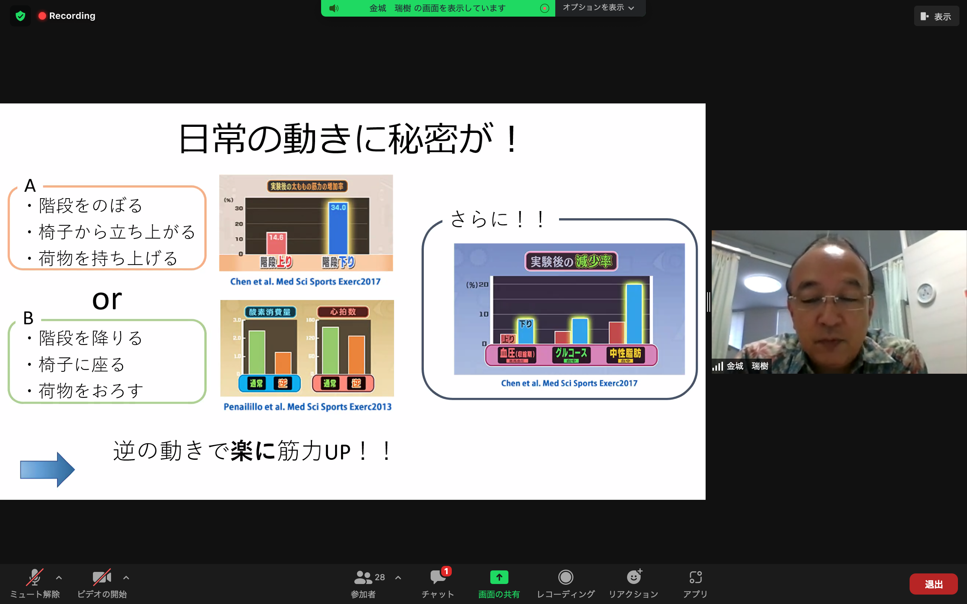Select the 金城 瑞樹 video thumbnail
Viewport: 967px width, 604px height.
coord(838,302)
